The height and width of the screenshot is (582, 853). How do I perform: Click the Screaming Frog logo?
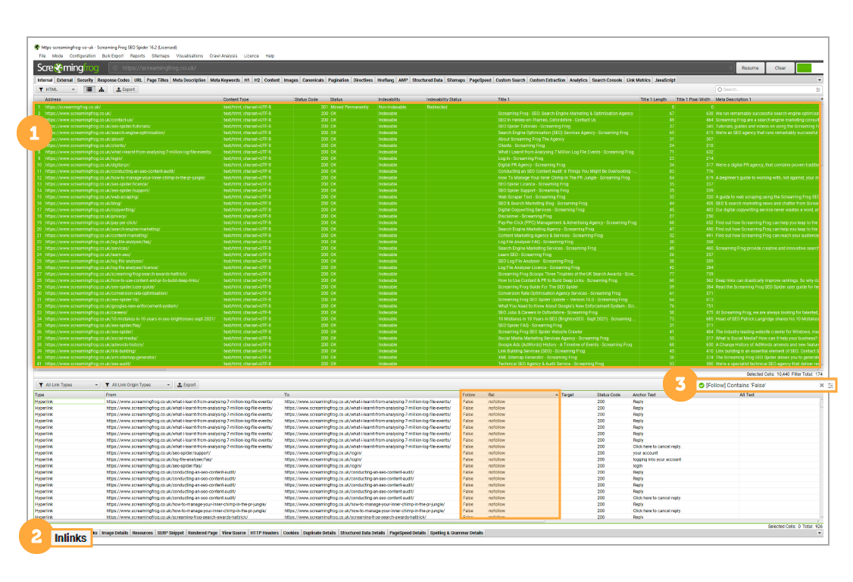click(67, 68)
